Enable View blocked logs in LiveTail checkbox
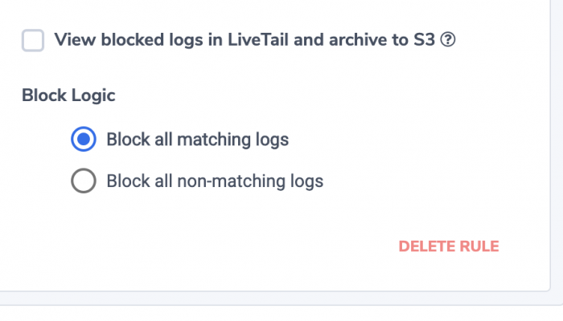 click(x=33, y=40)
